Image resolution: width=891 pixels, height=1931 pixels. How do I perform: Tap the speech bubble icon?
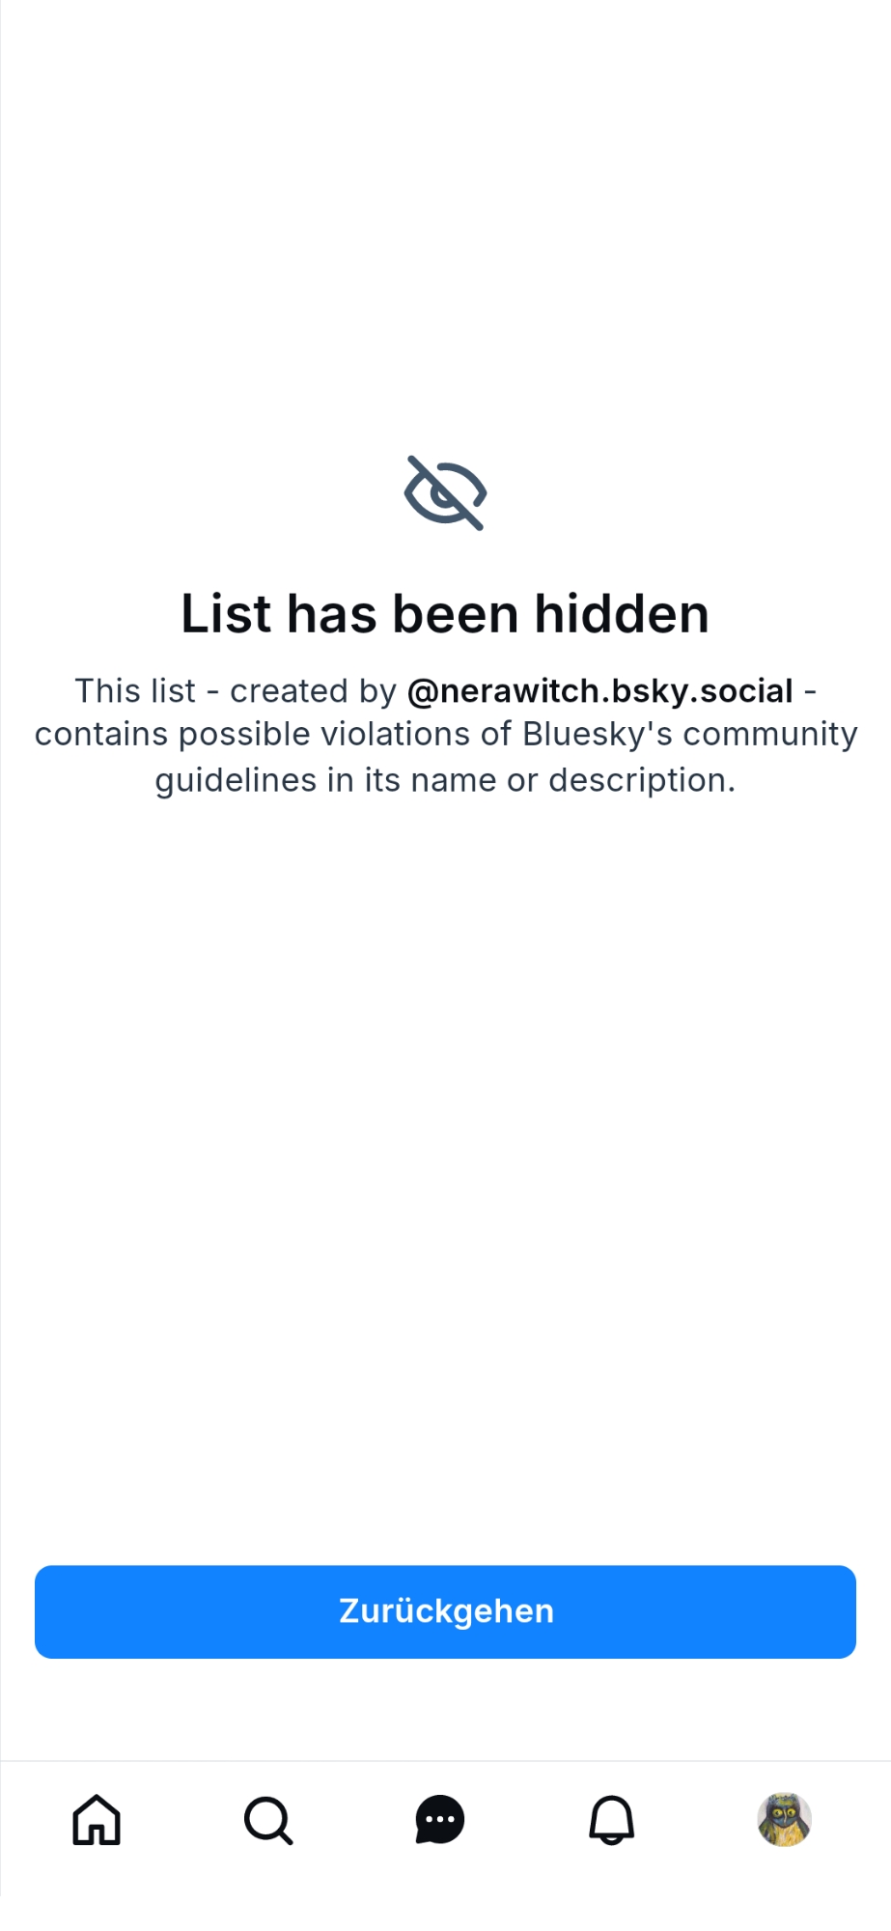[440, 1820]
